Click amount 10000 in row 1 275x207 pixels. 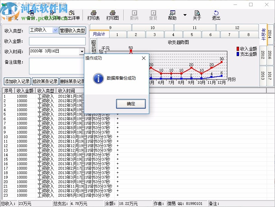pos(22,96)
